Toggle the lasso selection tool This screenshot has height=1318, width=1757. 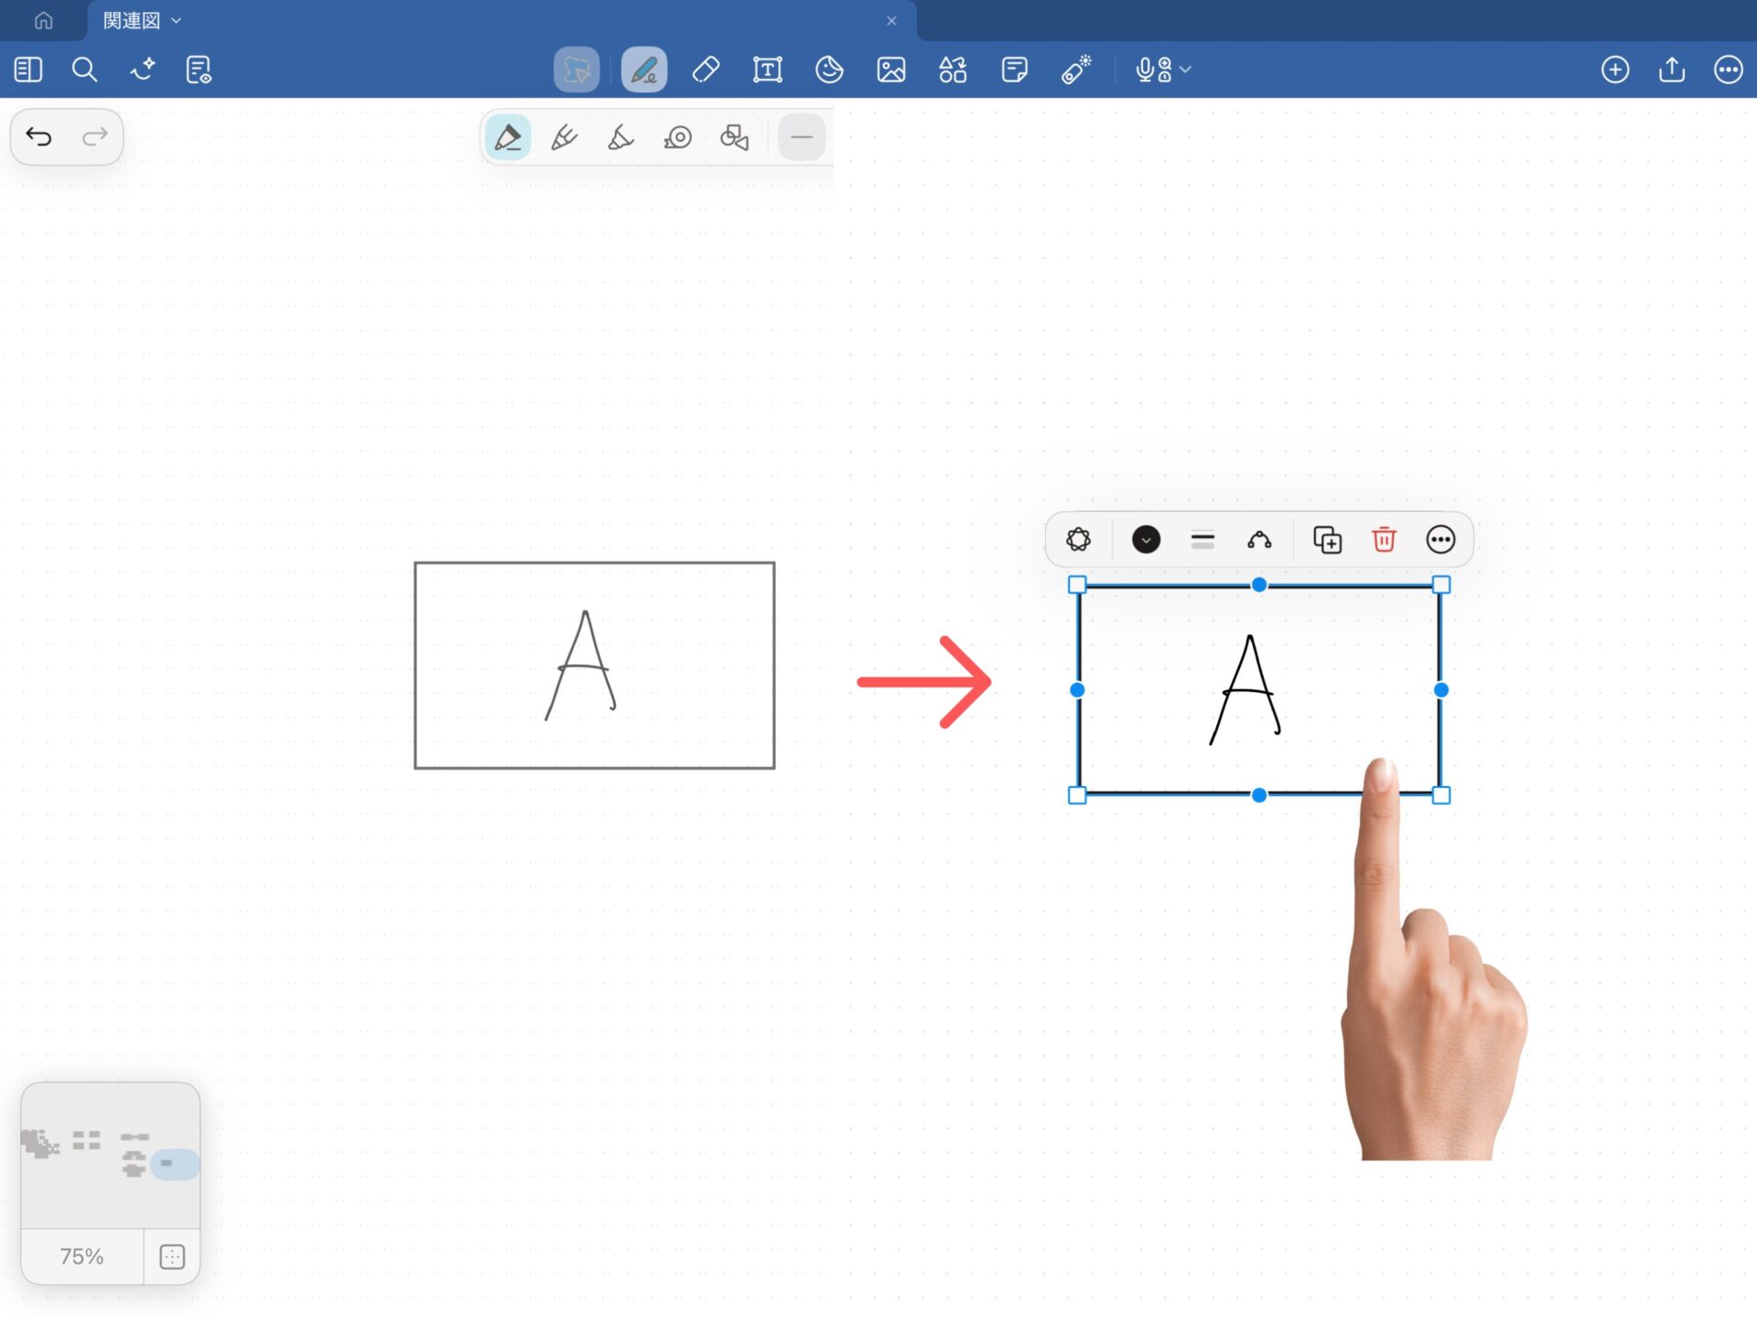click(577, 70)
